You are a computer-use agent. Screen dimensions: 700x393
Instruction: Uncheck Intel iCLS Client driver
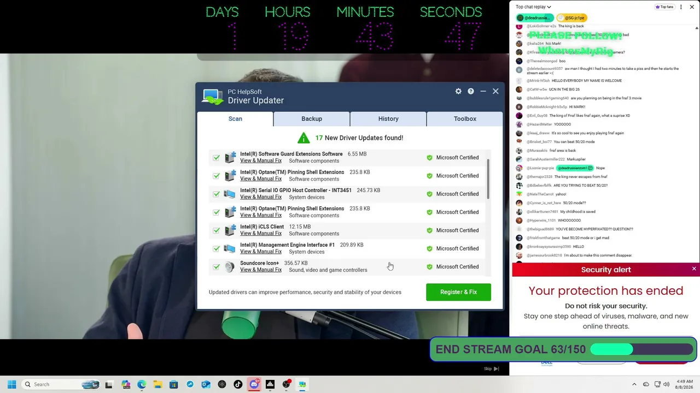coord(217,230)
